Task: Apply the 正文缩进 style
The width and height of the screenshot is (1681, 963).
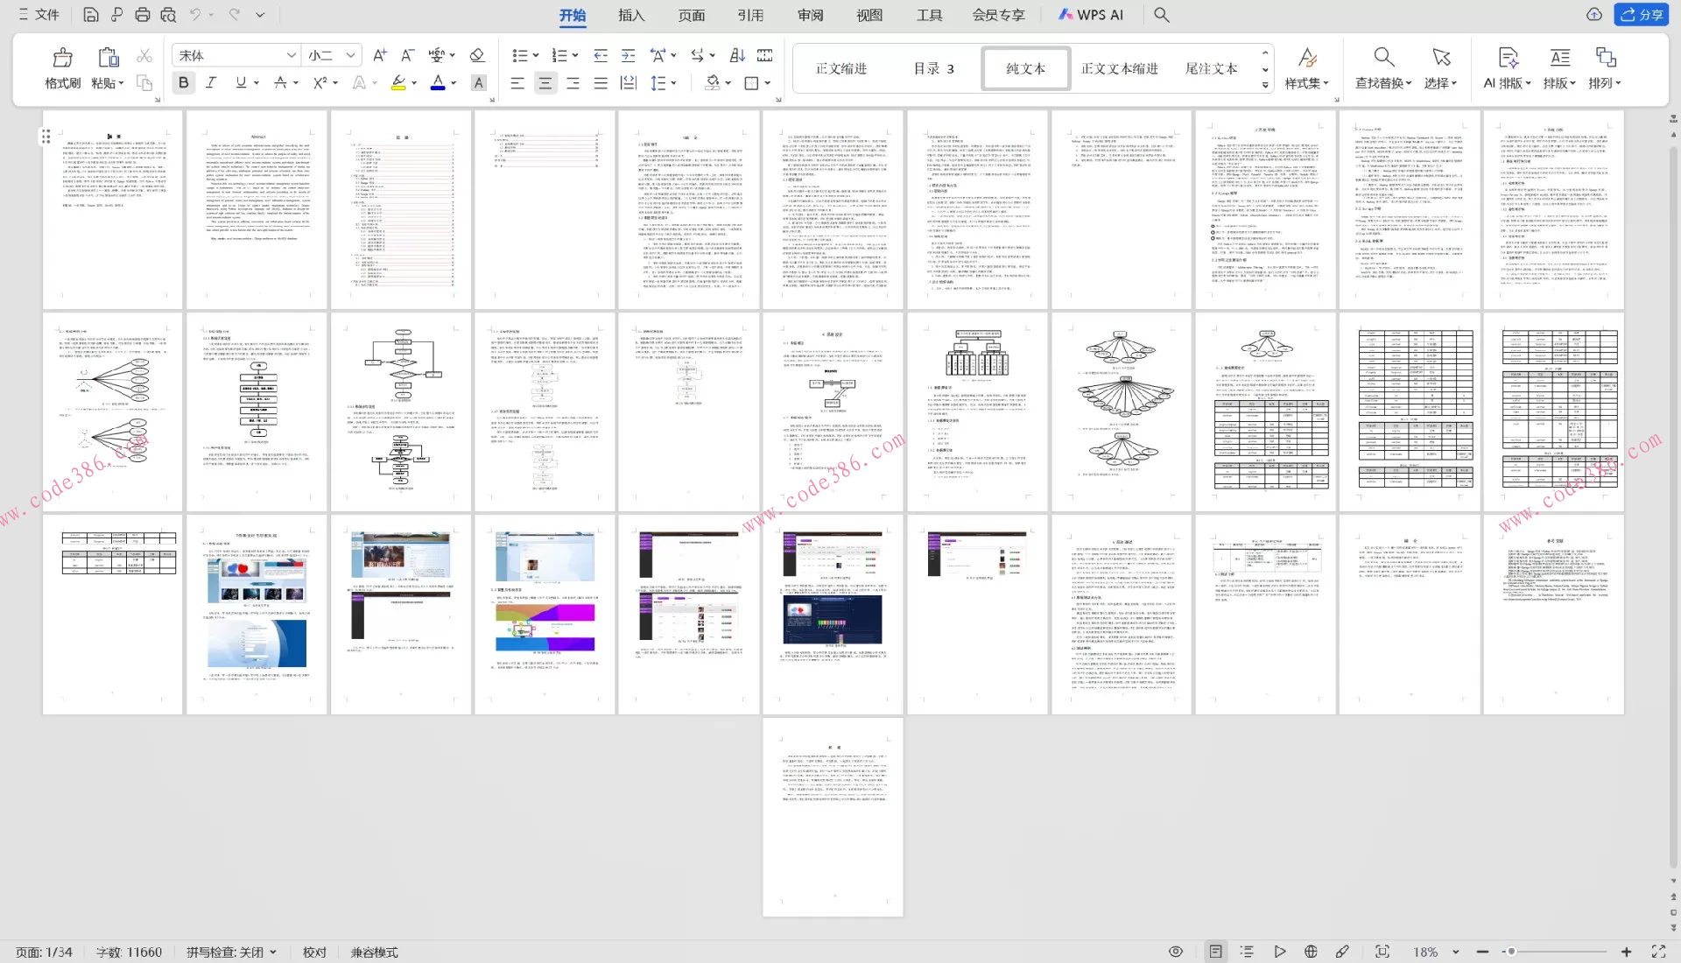Action: [x=840, y=68]
